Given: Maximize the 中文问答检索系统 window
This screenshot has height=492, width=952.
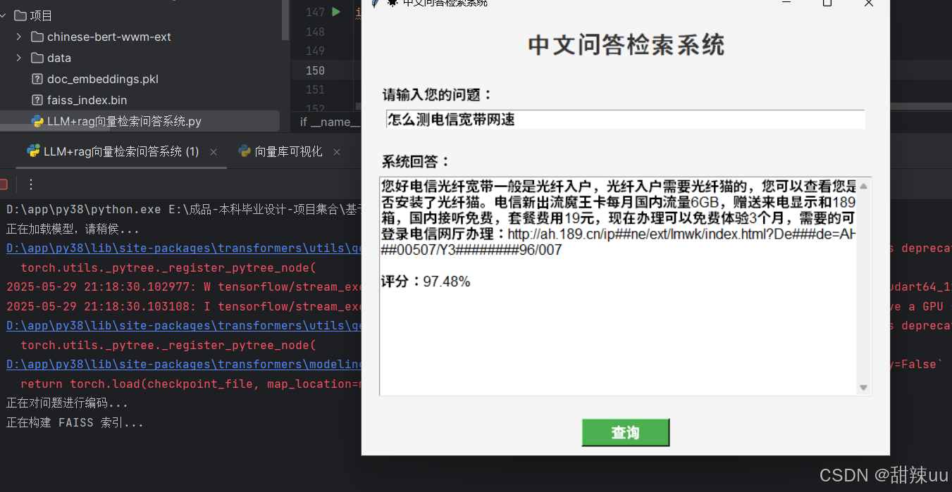Looking at the screenshot, I should 827,3.
